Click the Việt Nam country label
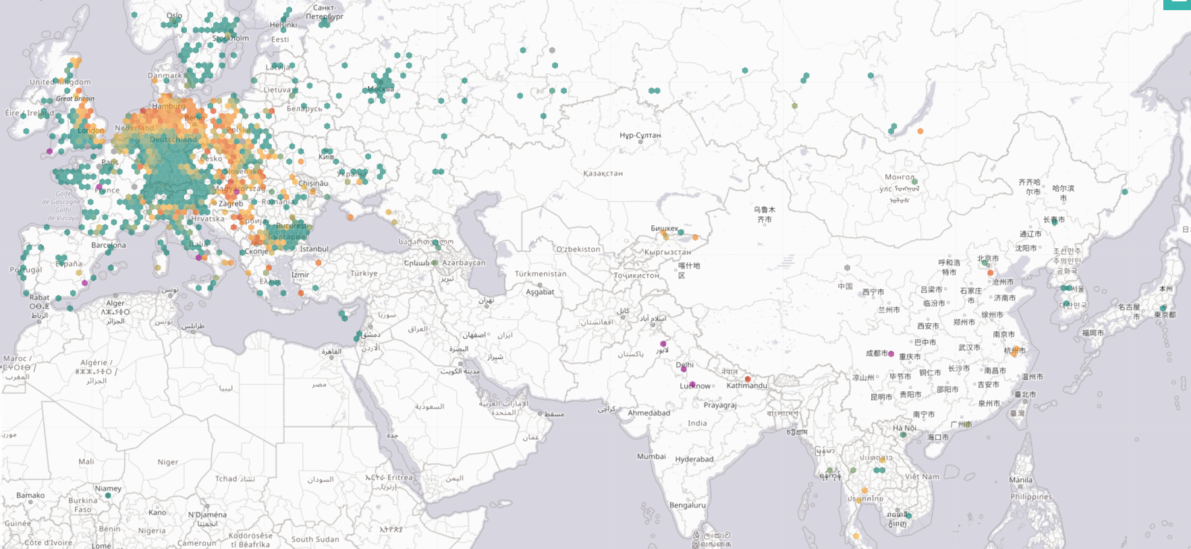The width and height of the screenshot is (1191, 549). coord(922,477)
